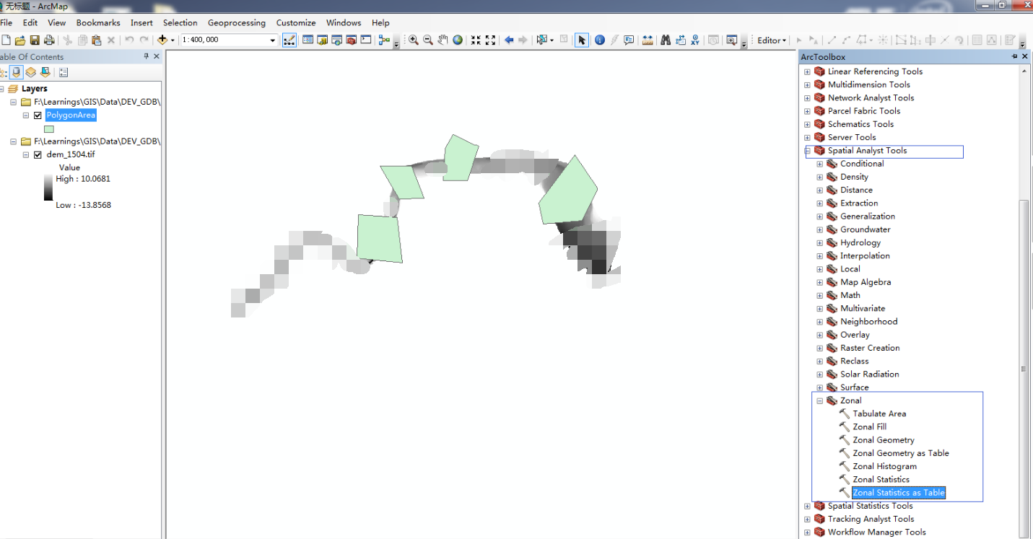The image size is (1033, 539).
Task: Collapse the Zonal toolset
Action: click(819, 400)
